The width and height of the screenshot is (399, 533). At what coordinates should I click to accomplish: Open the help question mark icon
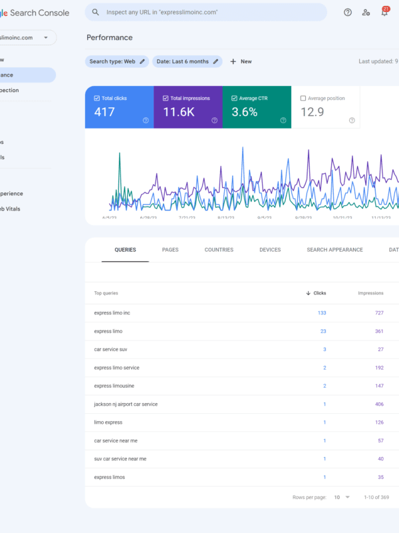348,13
